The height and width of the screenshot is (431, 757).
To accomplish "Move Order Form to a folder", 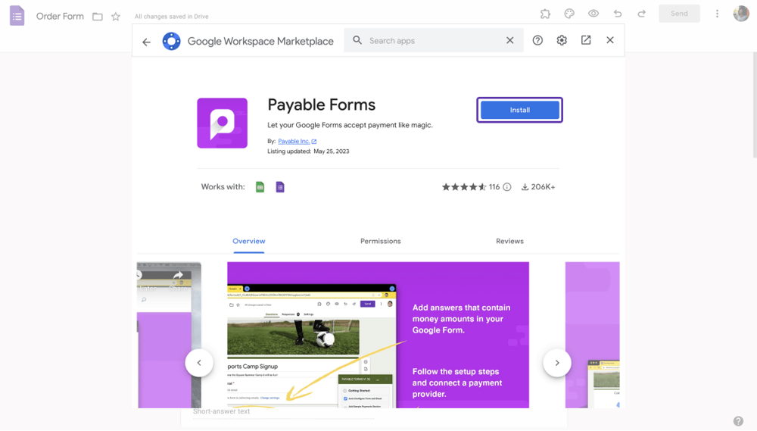I will pyautogui.click(x=98, y=17).
